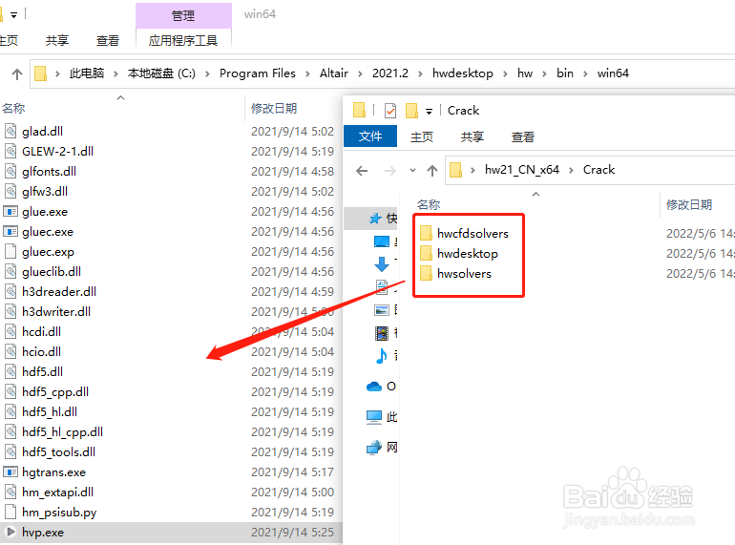Expand chevron after hw21_CN_x64 breadcrumb
This screenshot has height=545, width=735.
click(x=571, y=170)
